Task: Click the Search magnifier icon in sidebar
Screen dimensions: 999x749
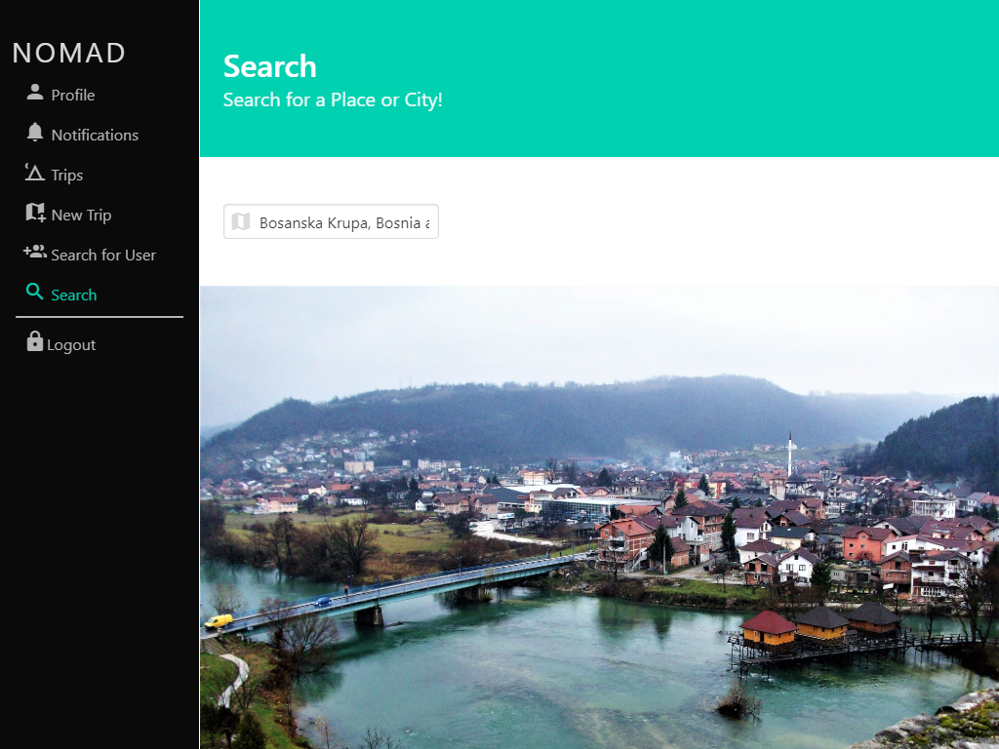Action: 34,293
